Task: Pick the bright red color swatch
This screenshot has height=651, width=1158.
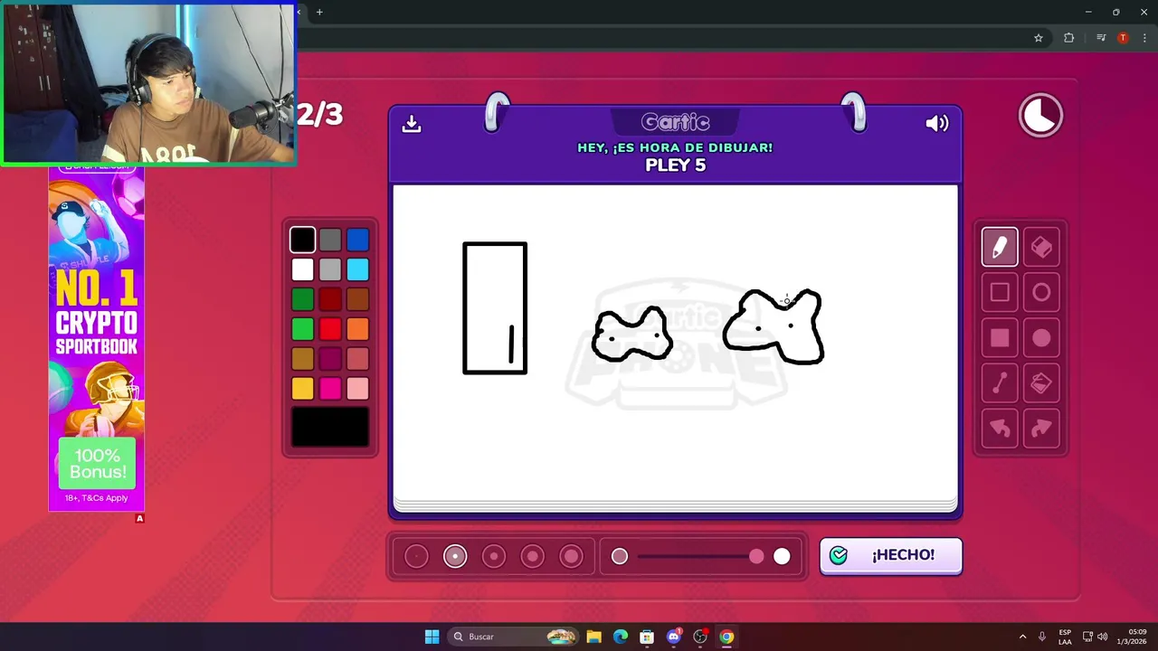Action: click(330, 329)
